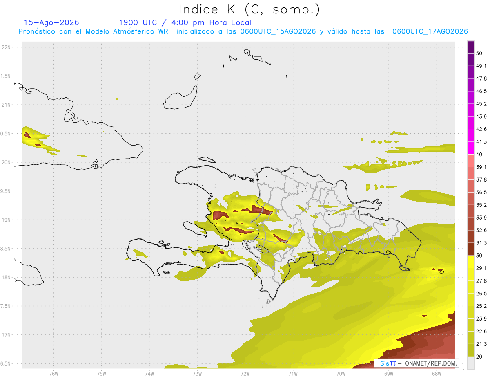Click the latitude label "20N"
The height and width of the screenshot is (379, 490).
(x=6, y=162)
